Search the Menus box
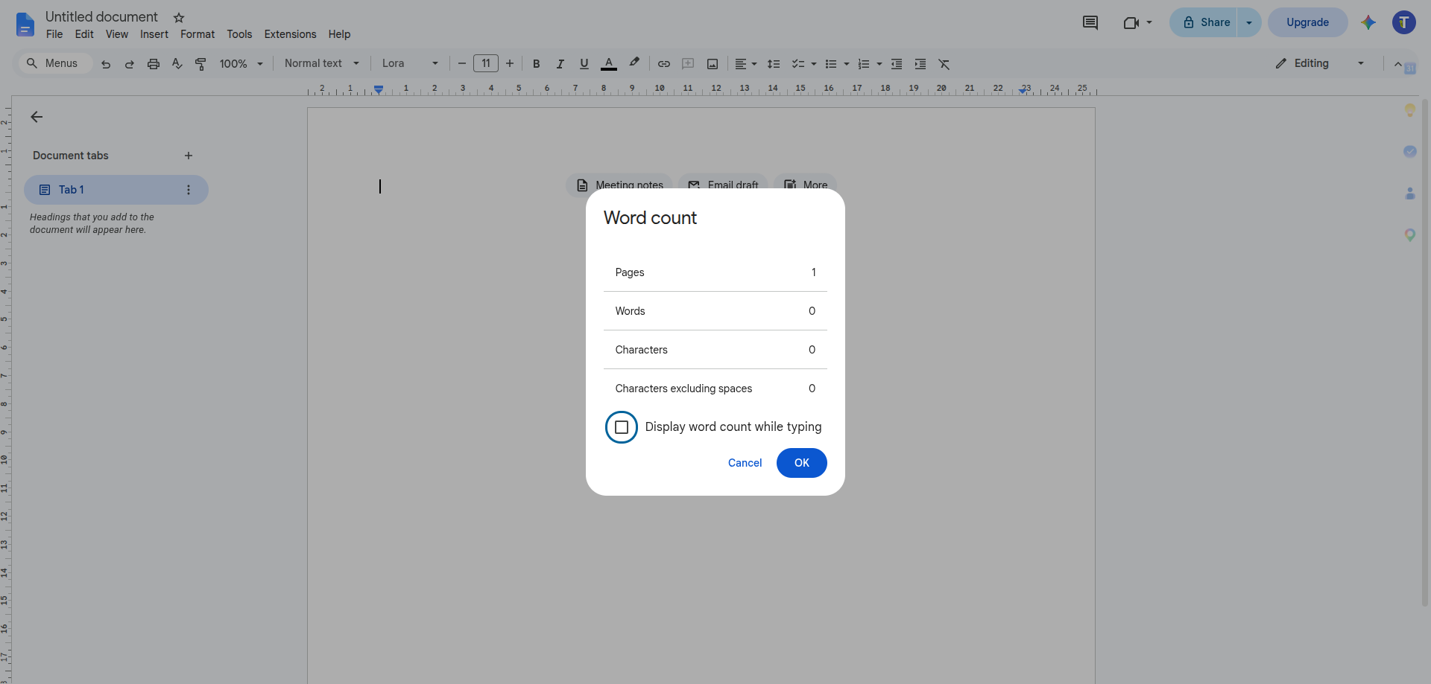1431x684 pixels. point(56,64)
